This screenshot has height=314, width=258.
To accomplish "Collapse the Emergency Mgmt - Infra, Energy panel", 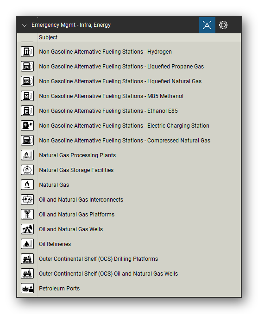I will (x=24, y=25).
